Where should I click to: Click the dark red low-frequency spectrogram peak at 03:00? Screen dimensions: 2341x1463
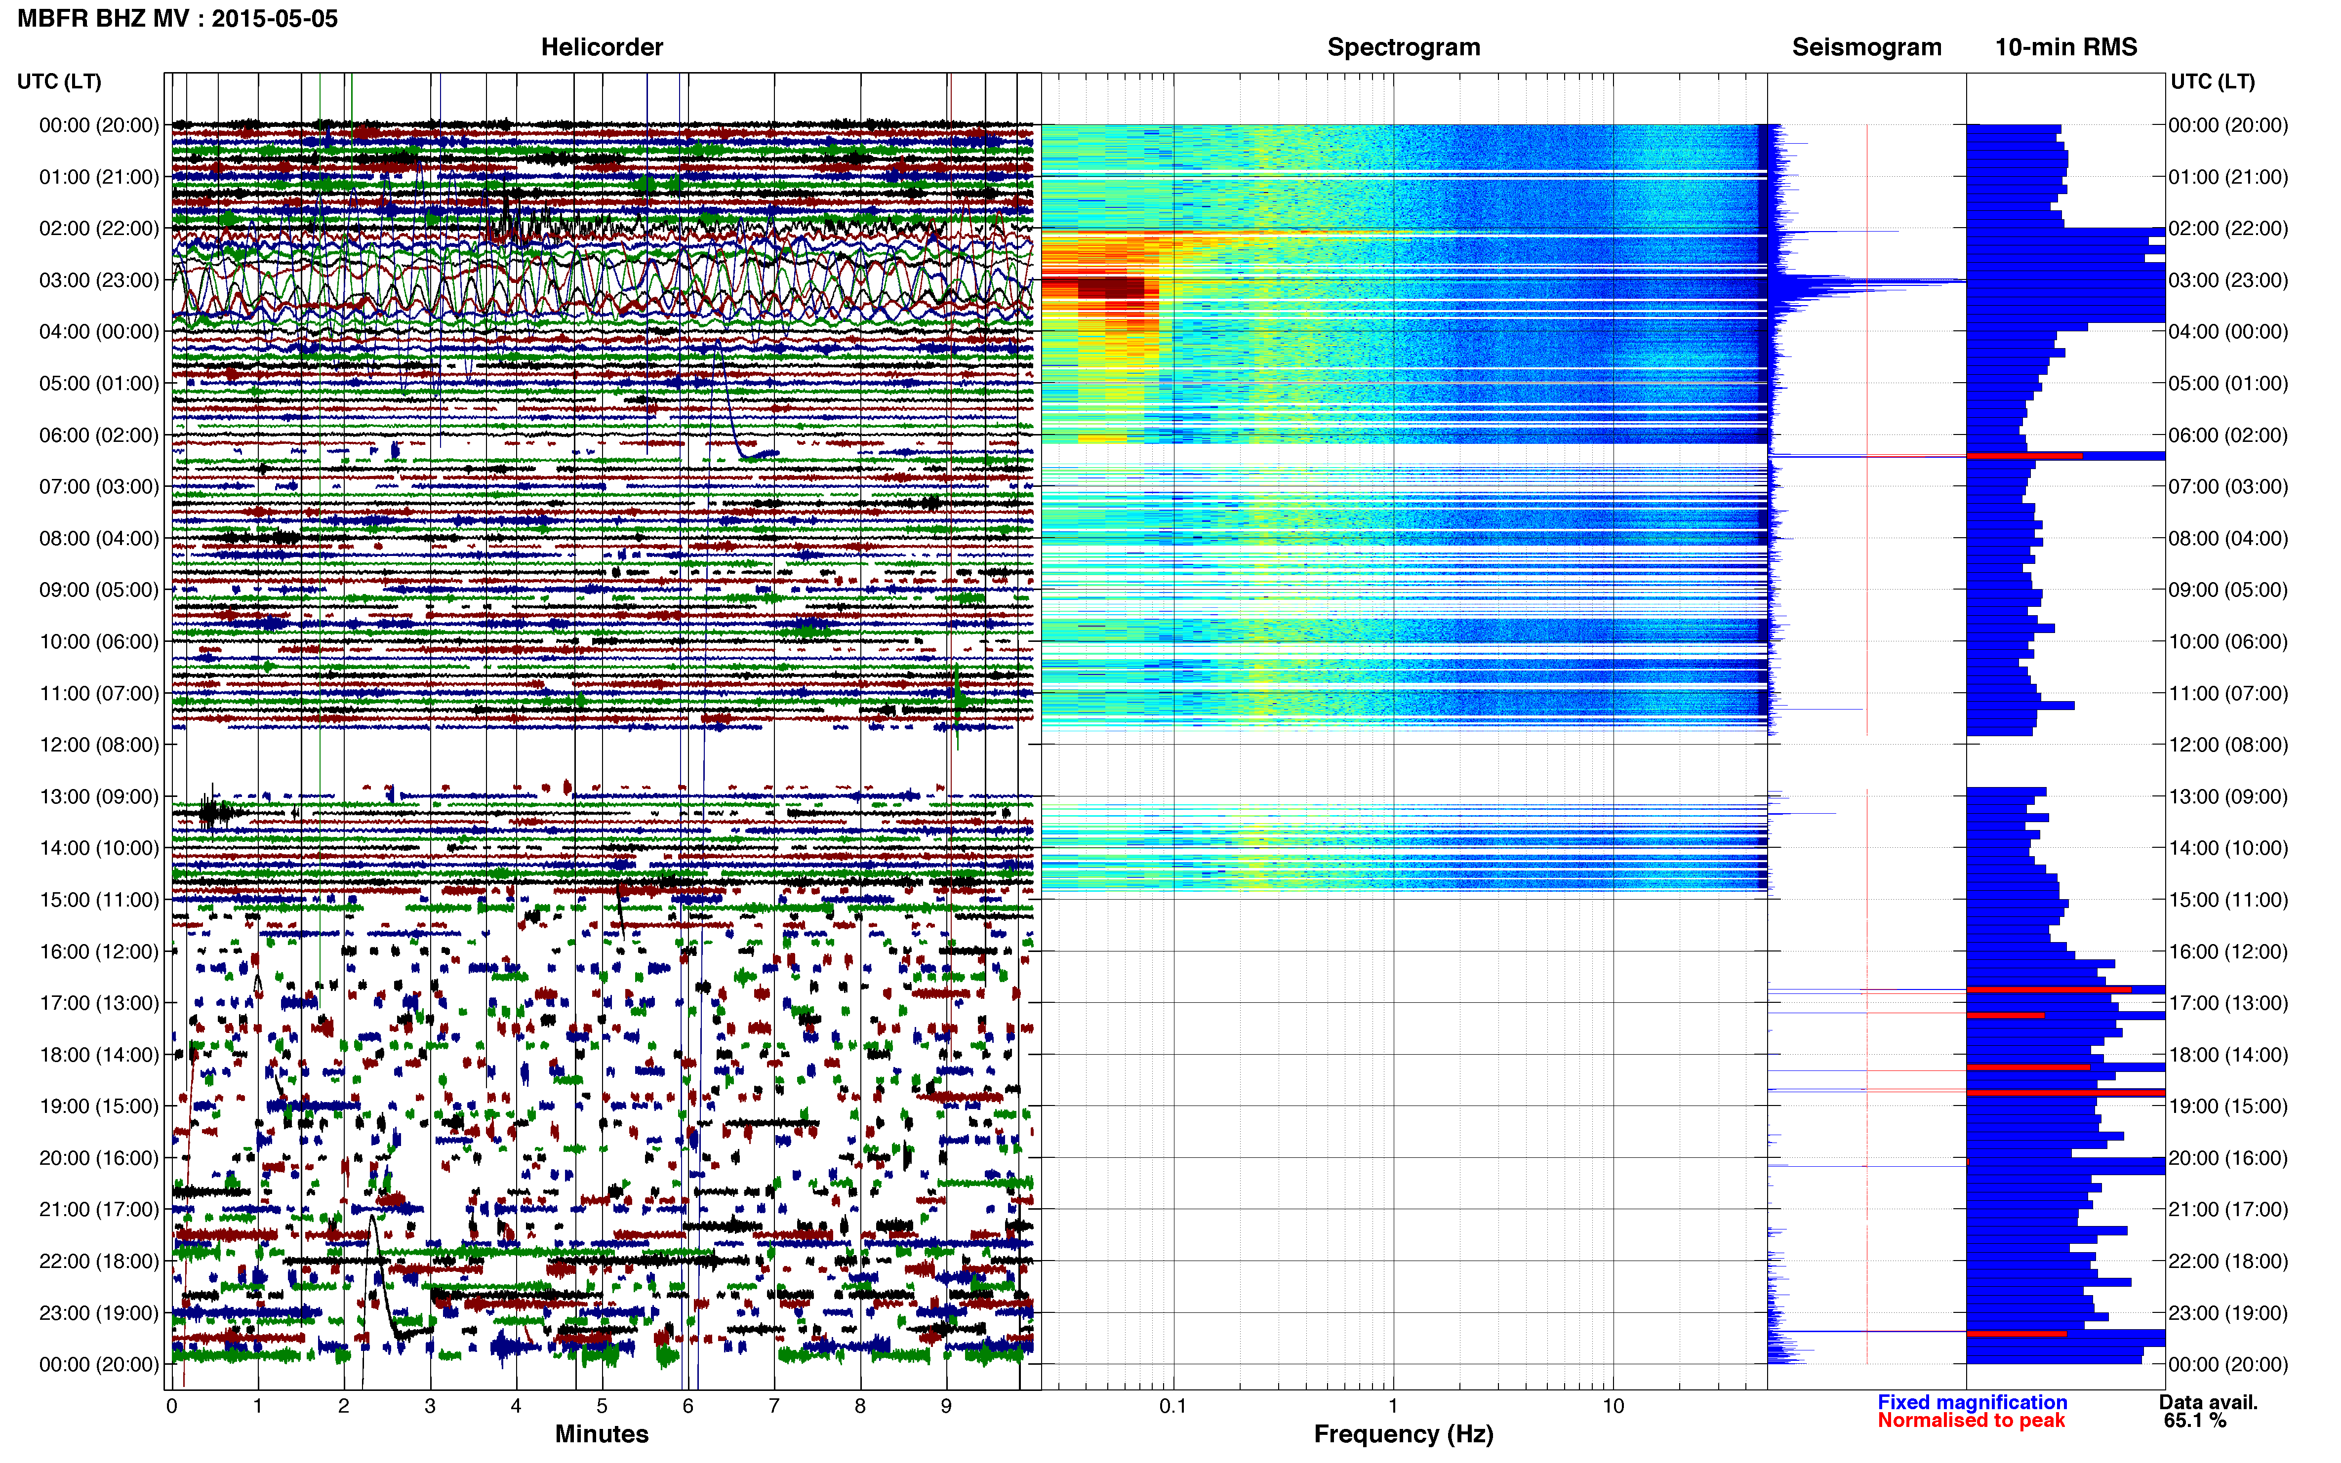[1110, 287]
